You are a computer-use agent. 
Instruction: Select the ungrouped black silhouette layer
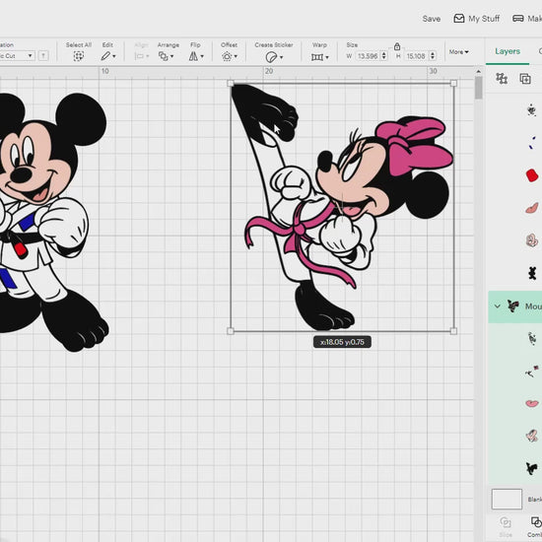pyautogui.click(x=532, y=273)
